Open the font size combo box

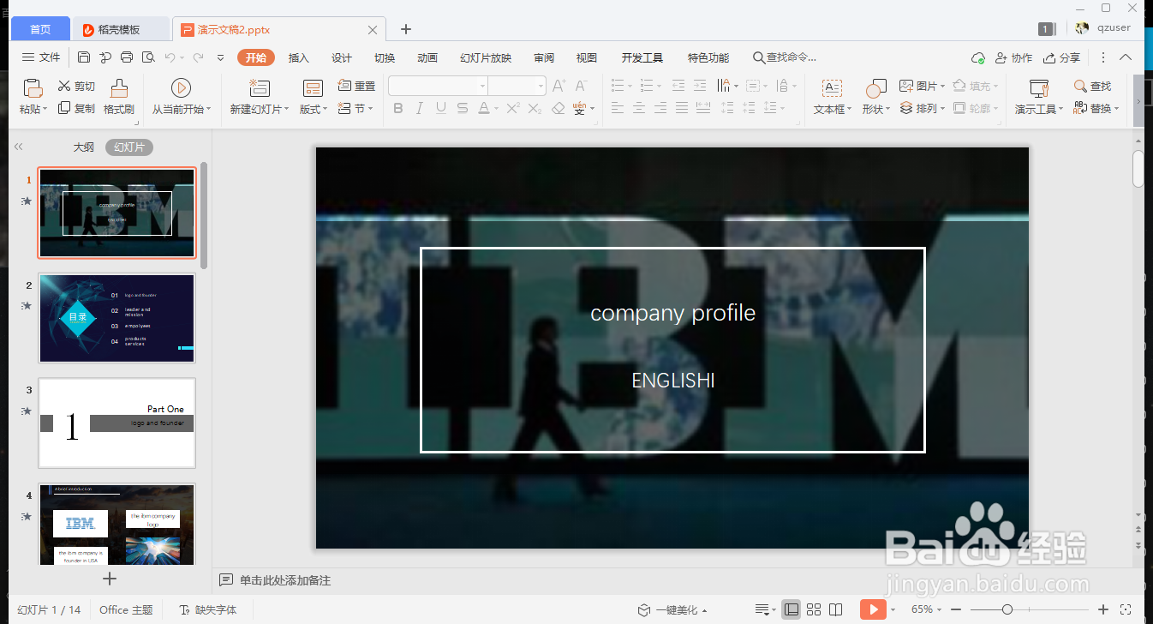517,86
